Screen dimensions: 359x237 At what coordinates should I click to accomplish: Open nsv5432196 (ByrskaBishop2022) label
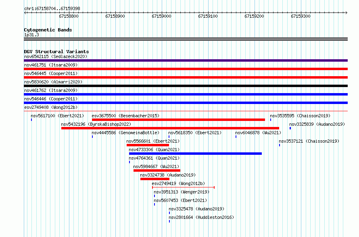coord(96,124)
